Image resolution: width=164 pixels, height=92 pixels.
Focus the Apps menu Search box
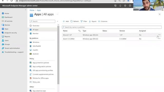coord(43,21)
